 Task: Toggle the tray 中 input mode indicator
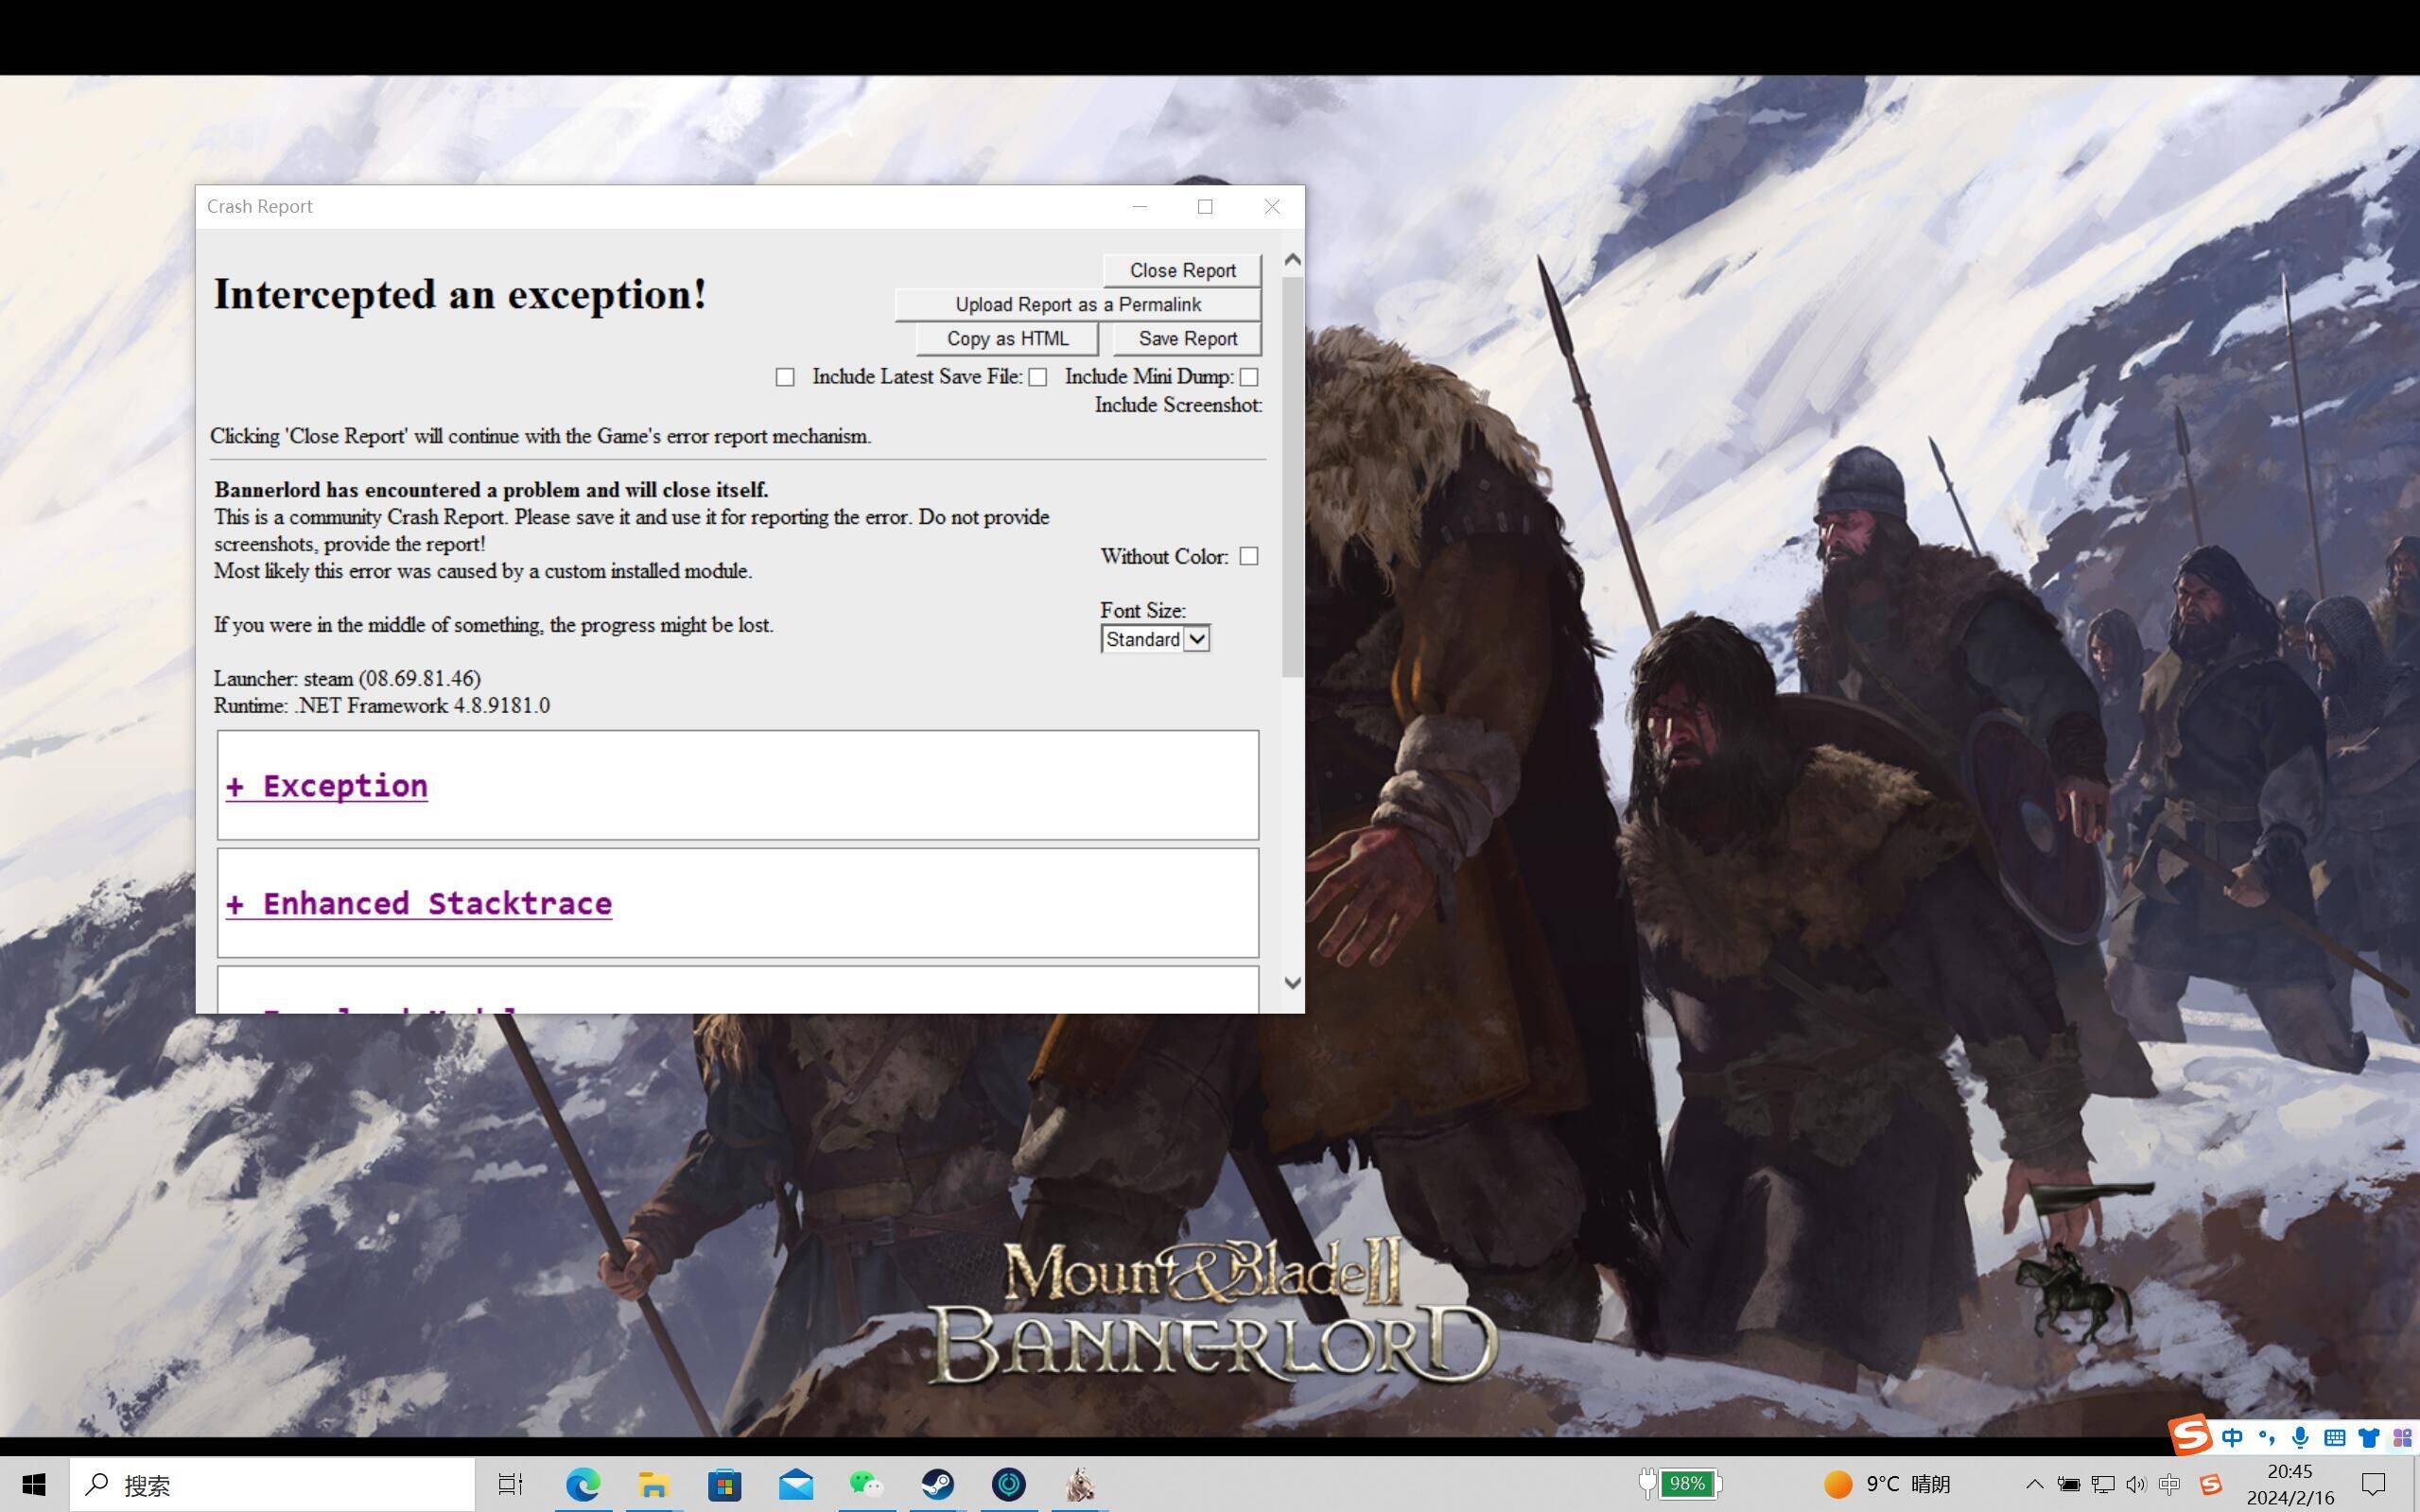tap(2169, 1484)
